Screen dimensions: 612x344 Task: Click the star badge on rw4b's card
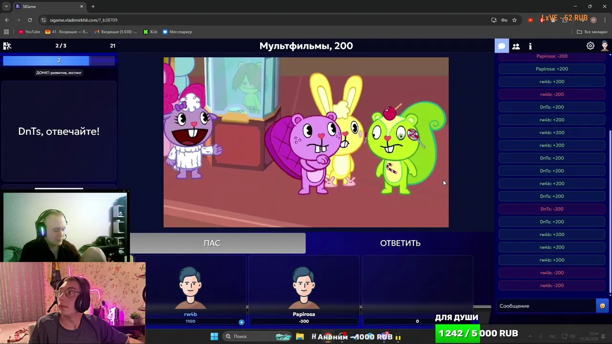coord(241,322)
